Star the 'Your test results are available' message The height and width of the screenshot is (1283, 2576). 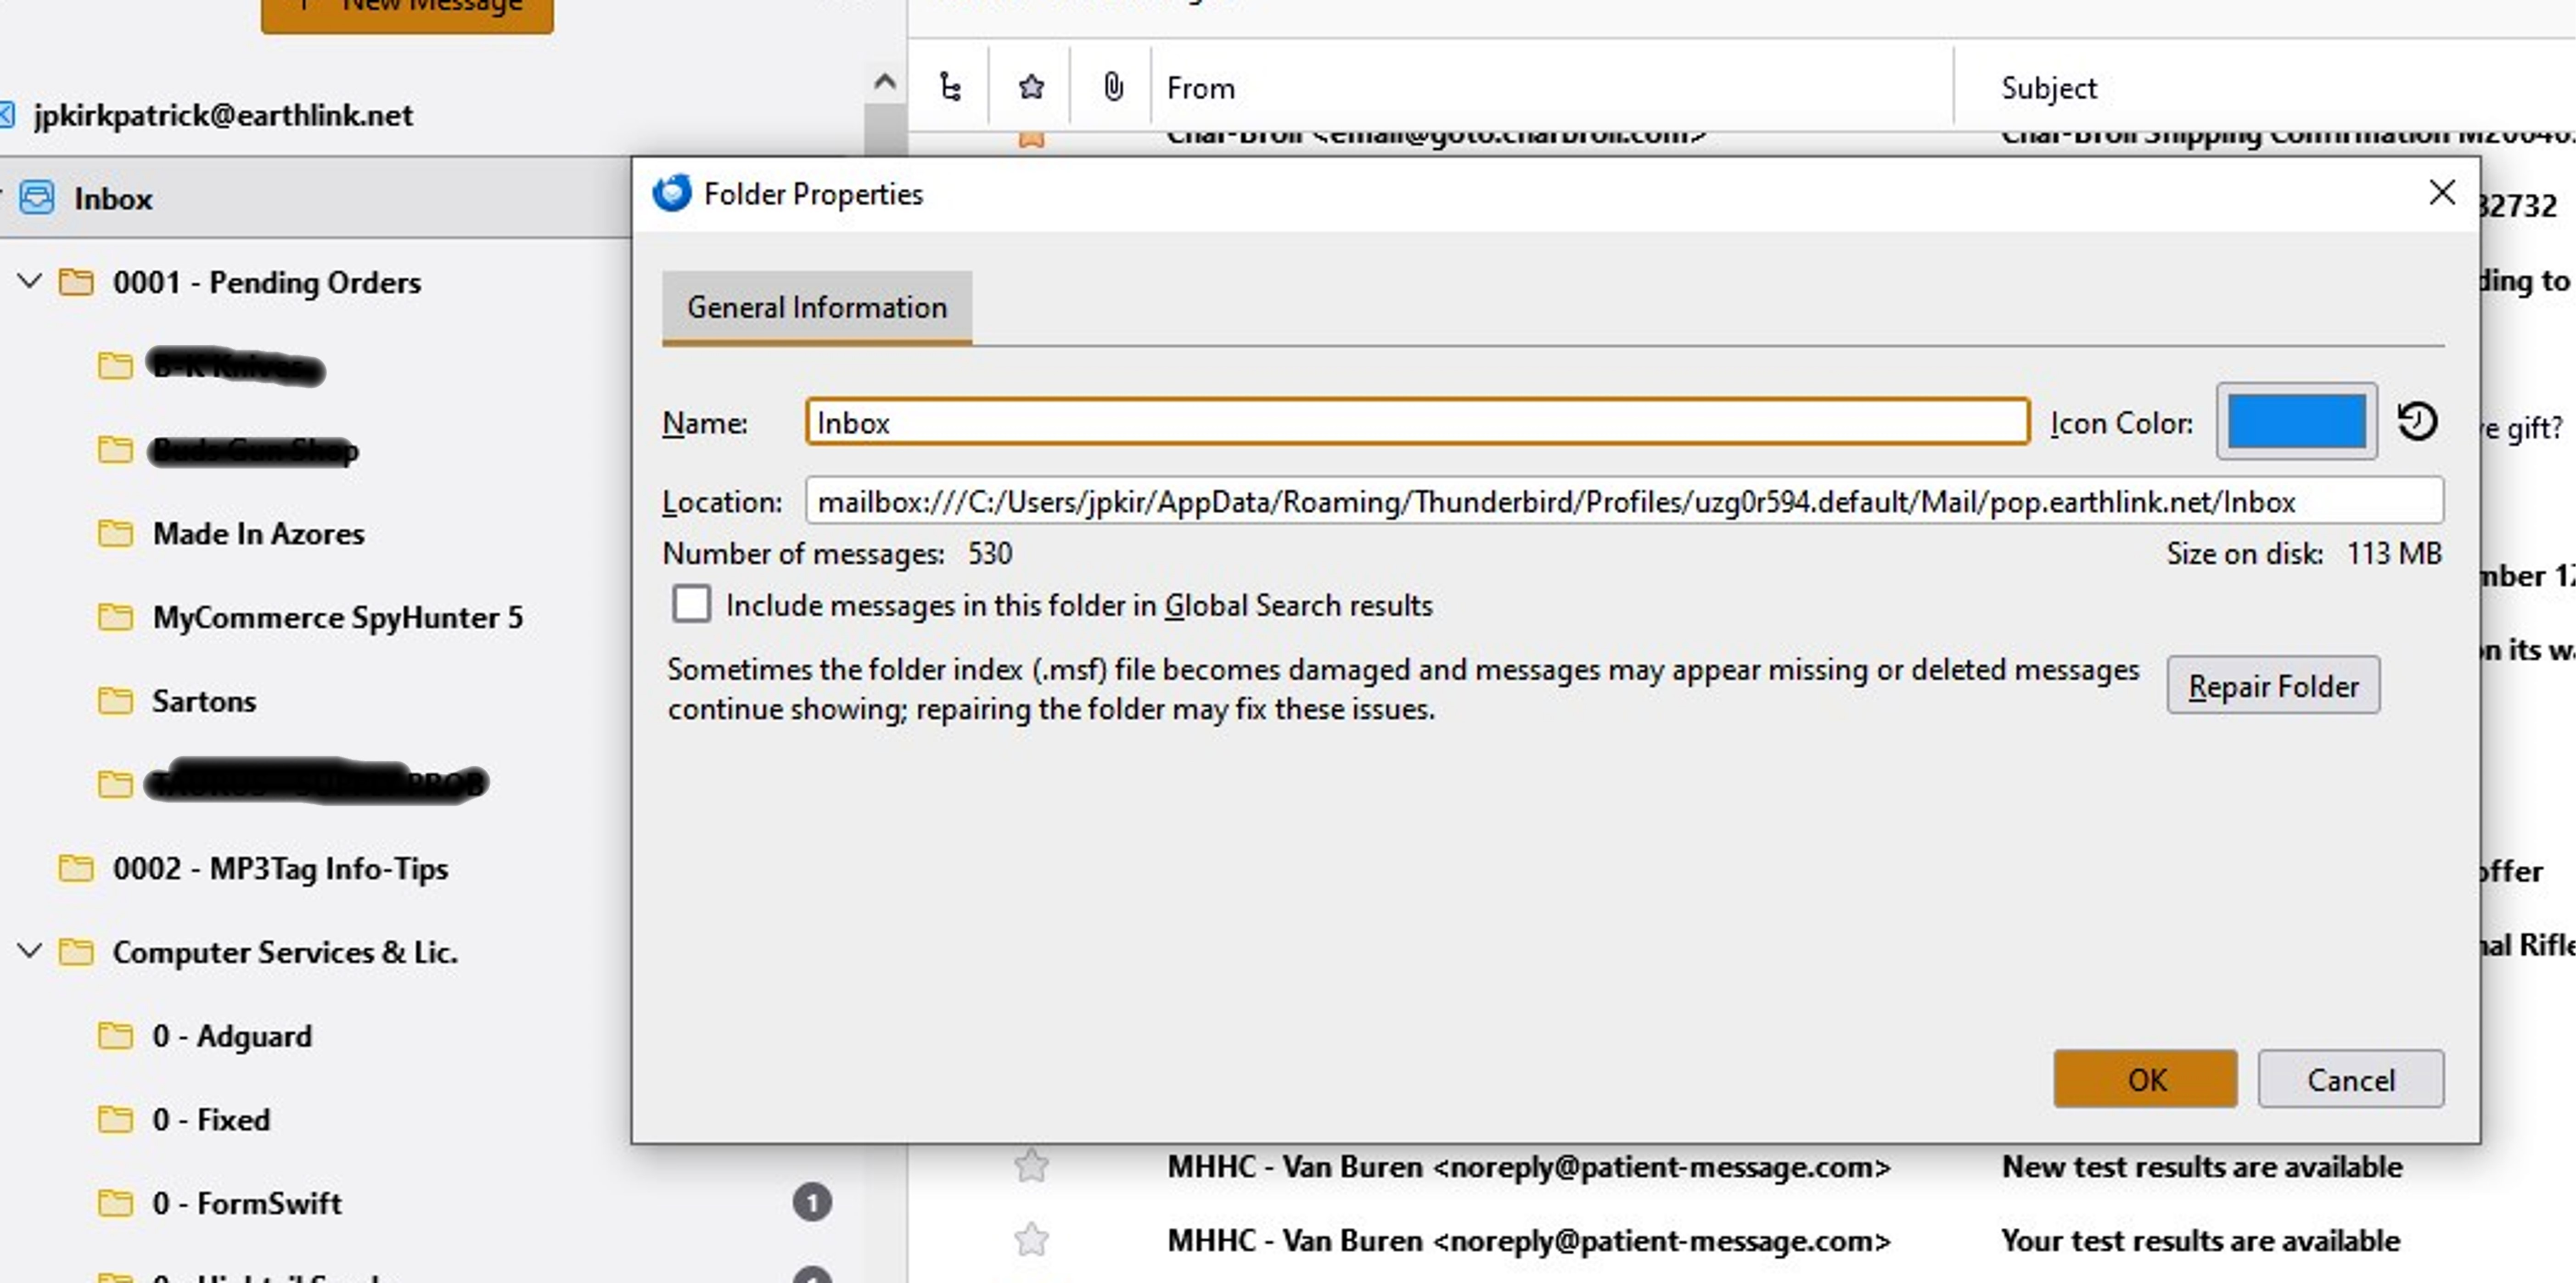tap(1031, 1240)
